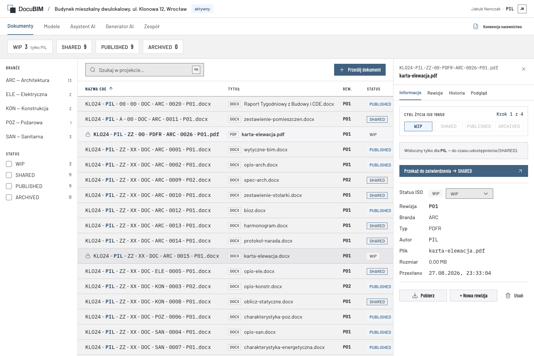Click the ⌘K shortcut badge in search

(196, 70)
